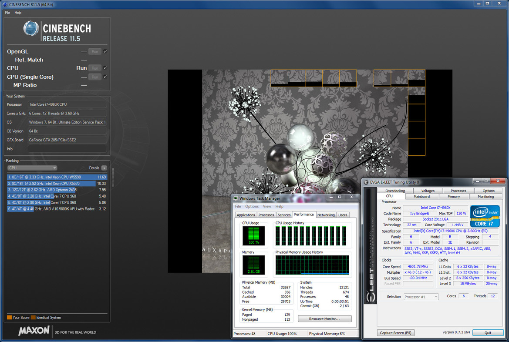Click the Cinebench logo globe icon
Viewport: 509px width, 342px height.
(31, 29)
